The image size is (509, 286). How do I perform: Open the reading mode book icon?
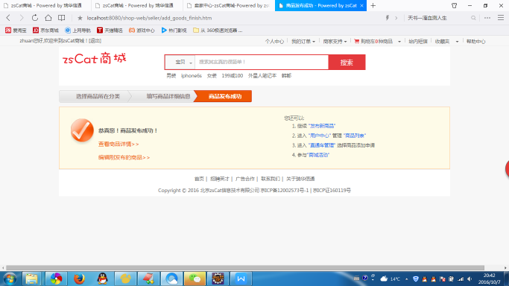[x=61, y=18]
